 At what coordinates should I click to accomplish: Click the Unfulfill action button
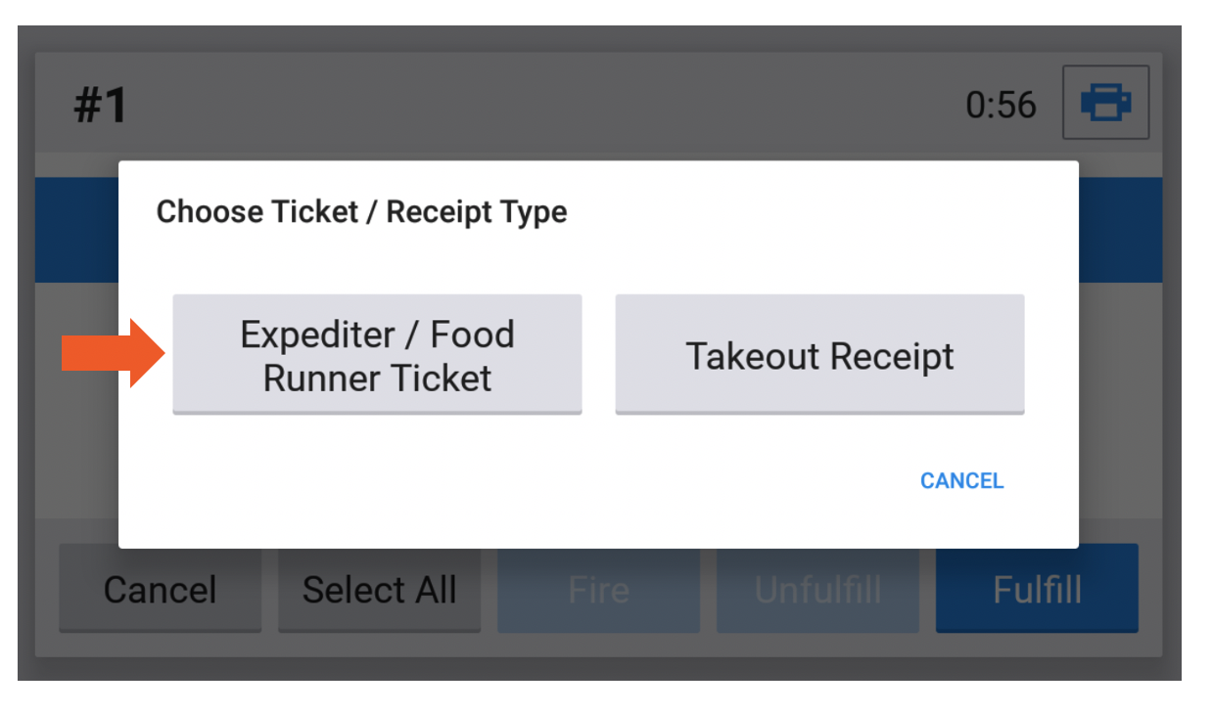click(817, 588)
